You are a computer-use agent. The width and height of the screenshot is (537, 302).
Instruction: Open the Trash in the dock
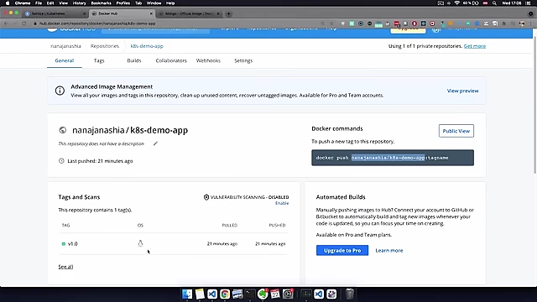coord(349,294)
